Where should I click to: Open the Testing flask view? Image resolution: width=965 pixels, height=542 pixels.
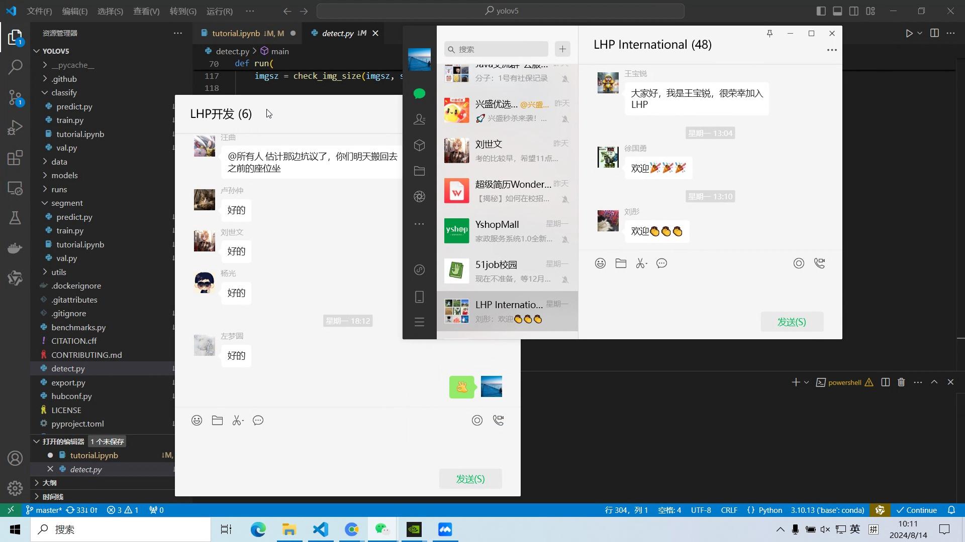(15, 218)
